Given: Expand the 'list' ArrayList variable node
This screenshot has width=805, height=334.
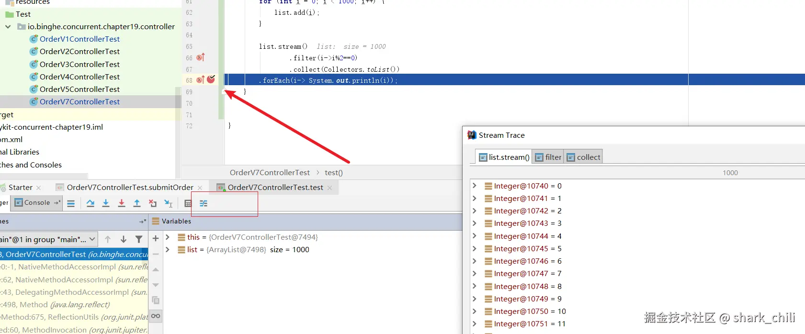Looking at the screenshot, I should point(168,249).
